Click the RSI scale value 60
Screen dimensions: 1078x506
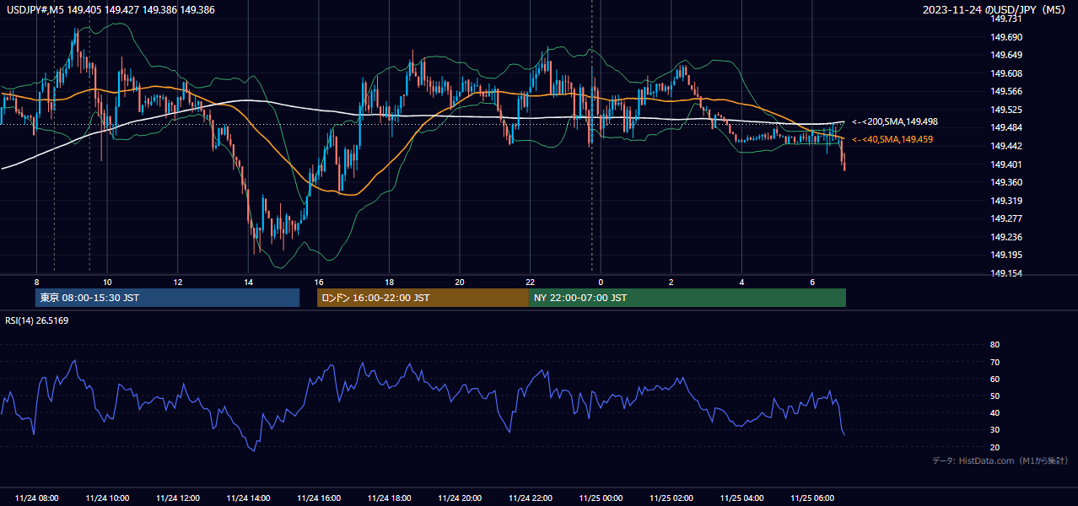point(994,379)
